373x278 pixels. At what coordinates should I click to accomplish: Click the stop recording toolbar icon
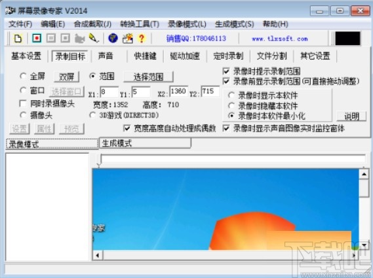tap(65, 38)
